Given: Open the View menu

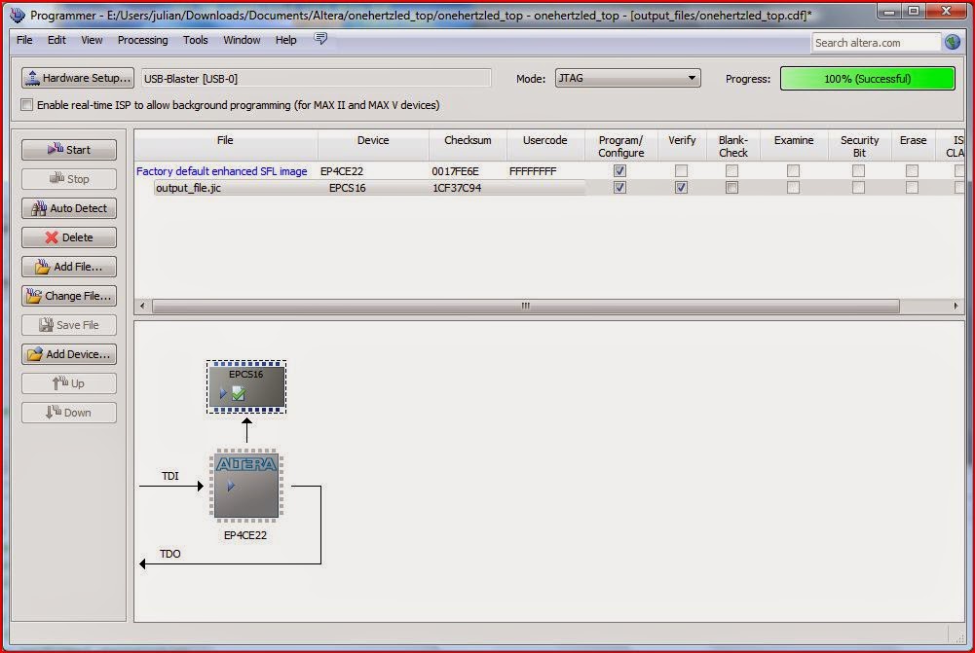Looking at the screenshot, I should [x=92, y=40].
